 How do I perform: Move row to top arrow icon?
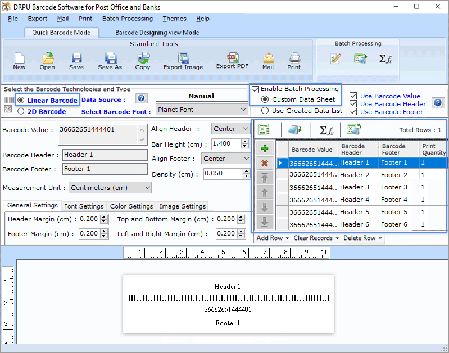pyautogui.click(x=265, y=178)
